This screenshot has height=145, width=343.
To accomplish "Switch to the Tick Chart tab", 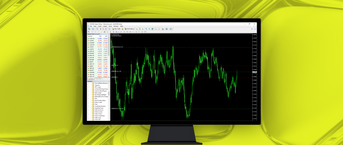I will point(98,79).
